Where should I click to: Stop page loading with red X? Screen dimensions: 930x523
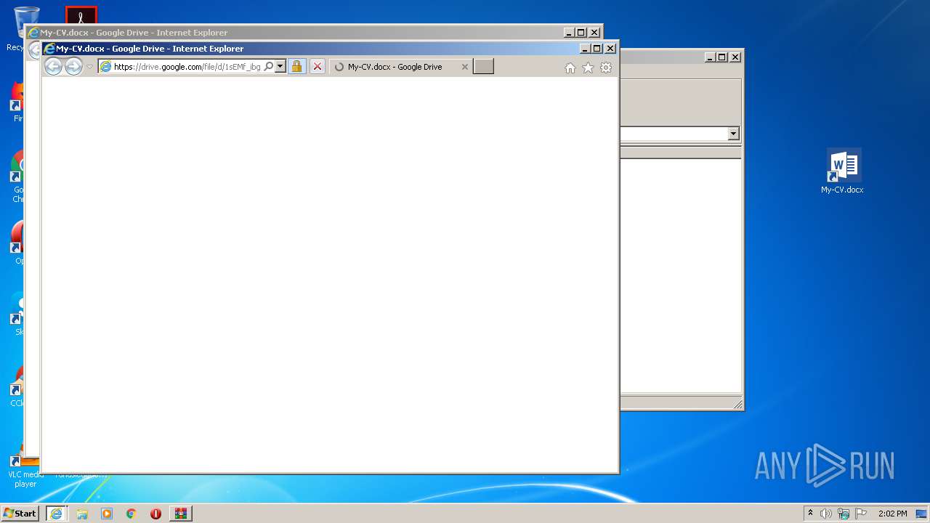point(317,67)
